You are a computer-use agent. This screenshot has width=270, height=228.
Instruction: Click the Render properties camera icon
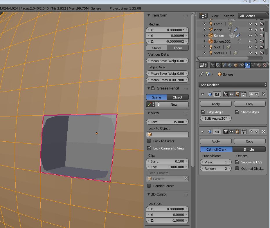click(213, 65)
